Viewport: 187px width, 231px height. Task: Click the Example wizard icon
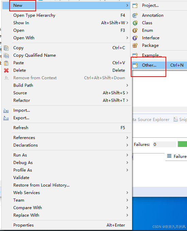tap(135, 55)
